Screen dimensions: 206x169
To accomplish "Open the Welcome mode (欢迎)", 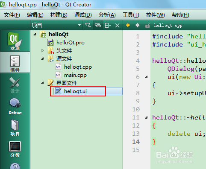I will coord(15,41).
